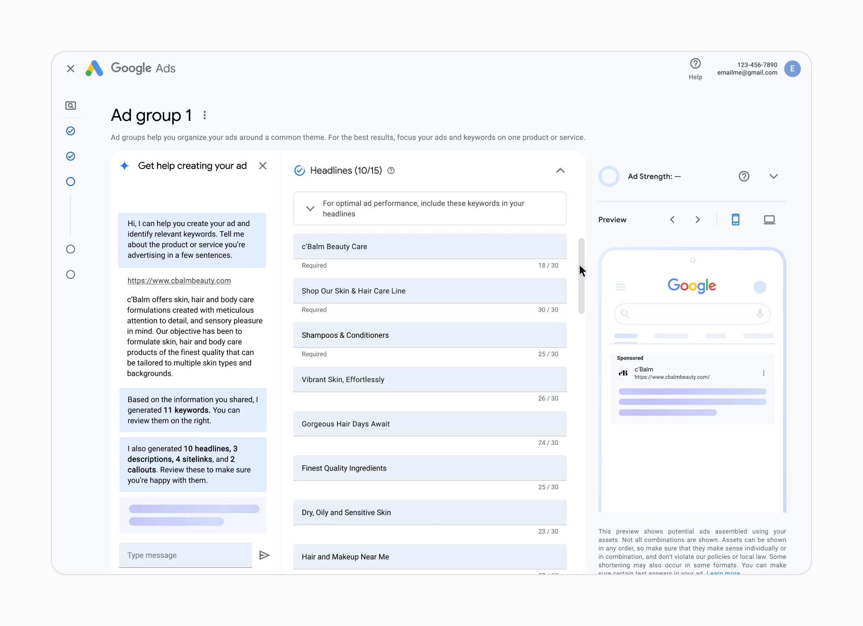863x626 pixels.
Task: Click the checkmark toggle next to Headlines
Action: click(299, 170)
